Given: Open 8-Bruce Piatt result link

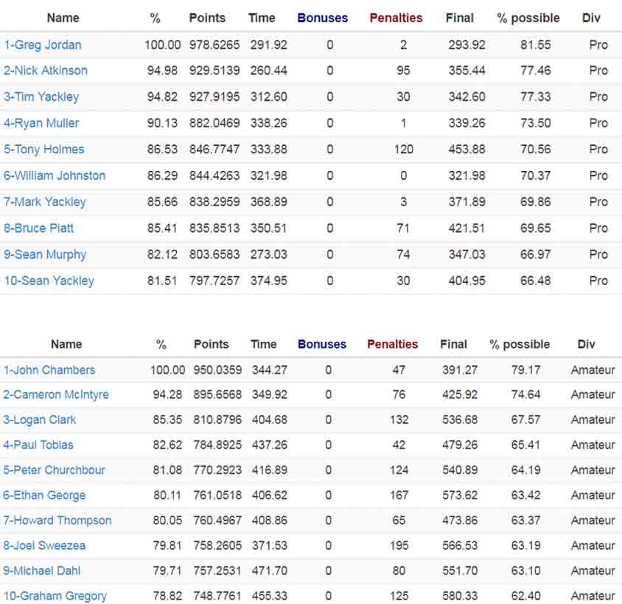Looking at the screenshot, I should tap(38, 228).
